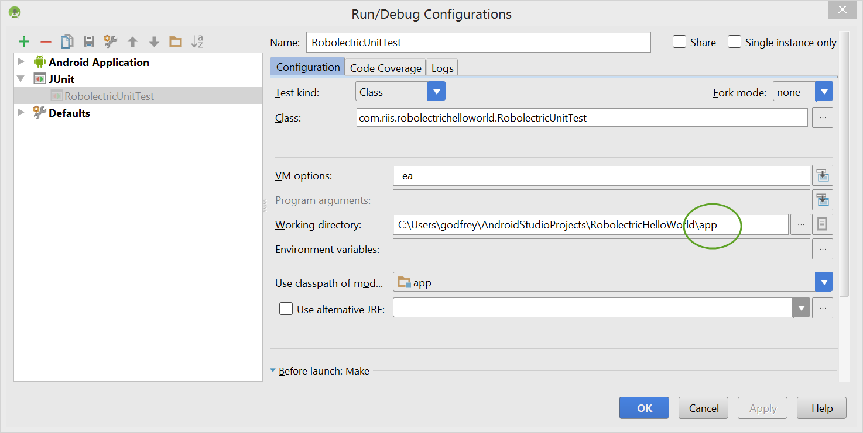The height and width of the screenshot is (433, 863).
Task: Expand the Android Application tree node
Action: pos(21,62)
